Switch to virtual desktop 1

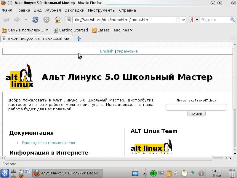(13, 171)
